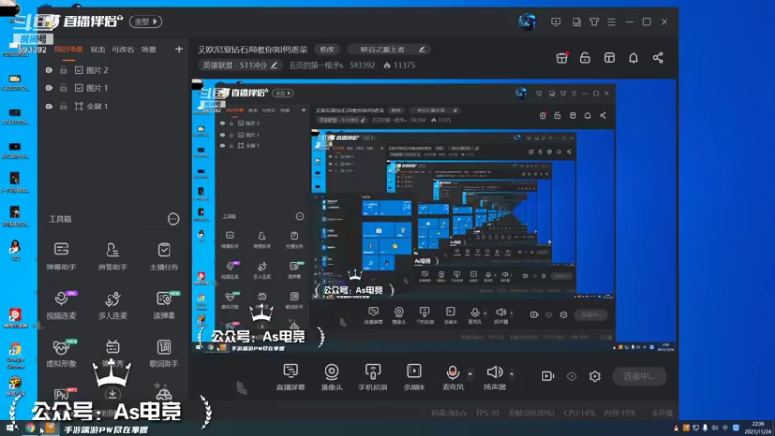Expand the microphone options arrow
The image size is (775, 436).
point(470,374)
